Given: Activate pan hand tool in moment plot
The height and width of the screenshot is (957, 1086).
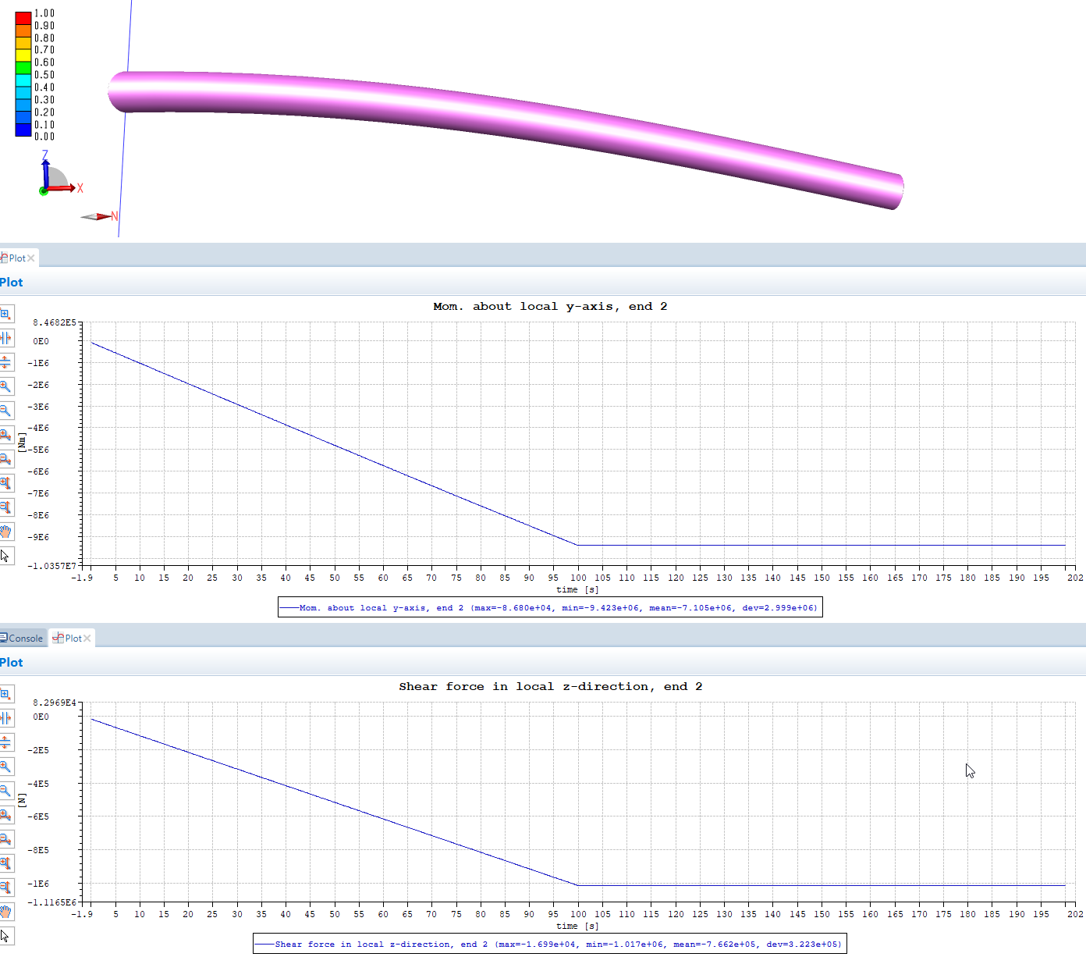Looking at the screenshot, I should tap(5, 532).
